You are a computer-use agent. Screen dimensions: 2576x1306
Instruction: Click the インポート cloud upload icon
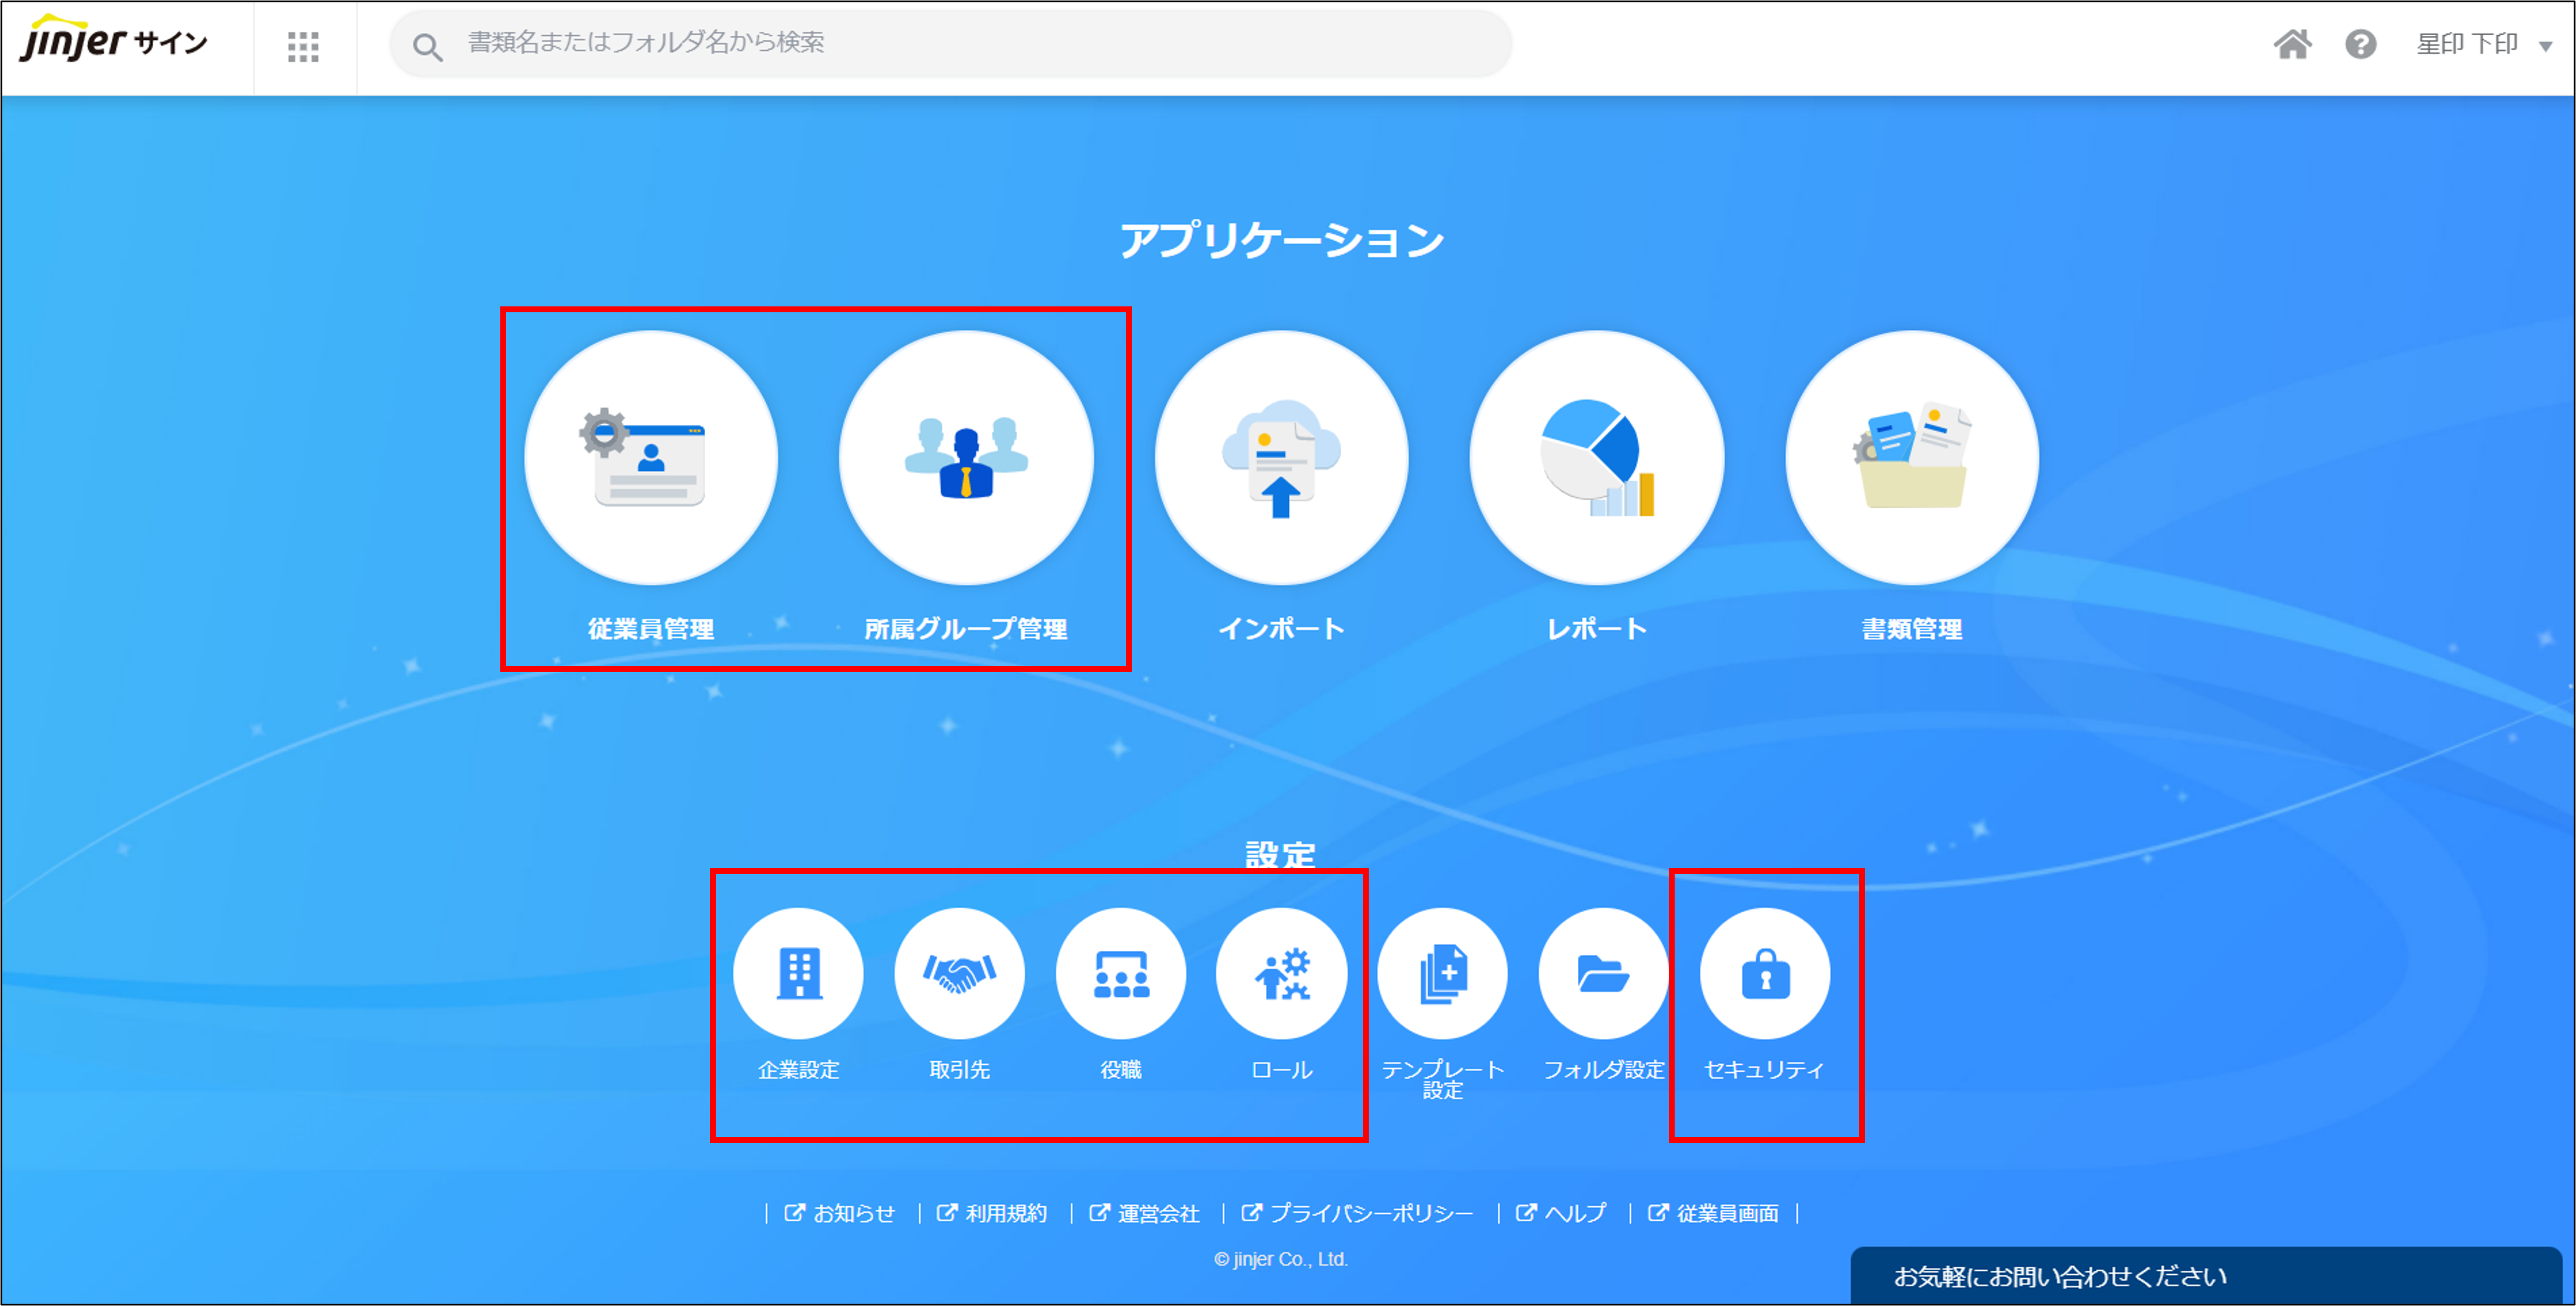(x=1281, y=458)
